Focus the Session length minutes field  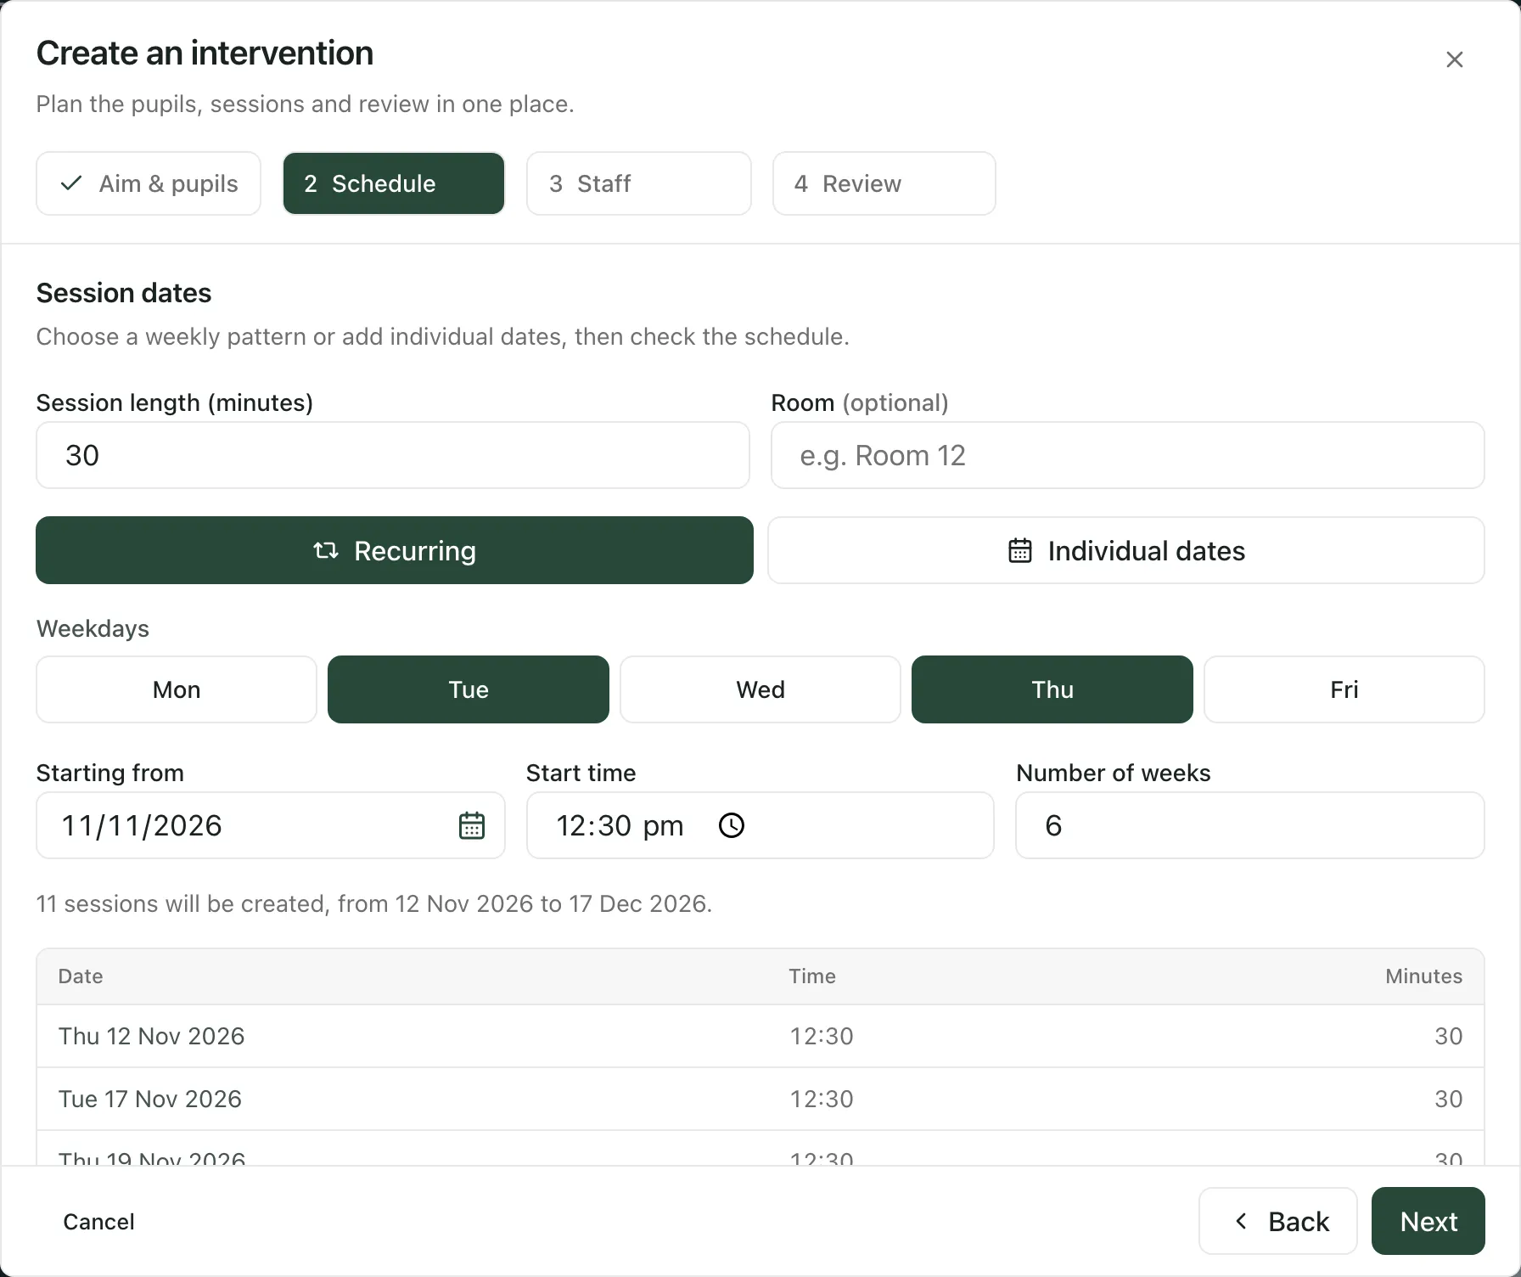(x=393, y=455)
